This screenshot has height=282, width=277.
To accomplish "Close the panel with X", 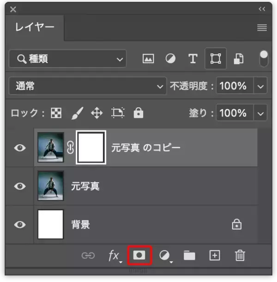I will click(13, 9).
